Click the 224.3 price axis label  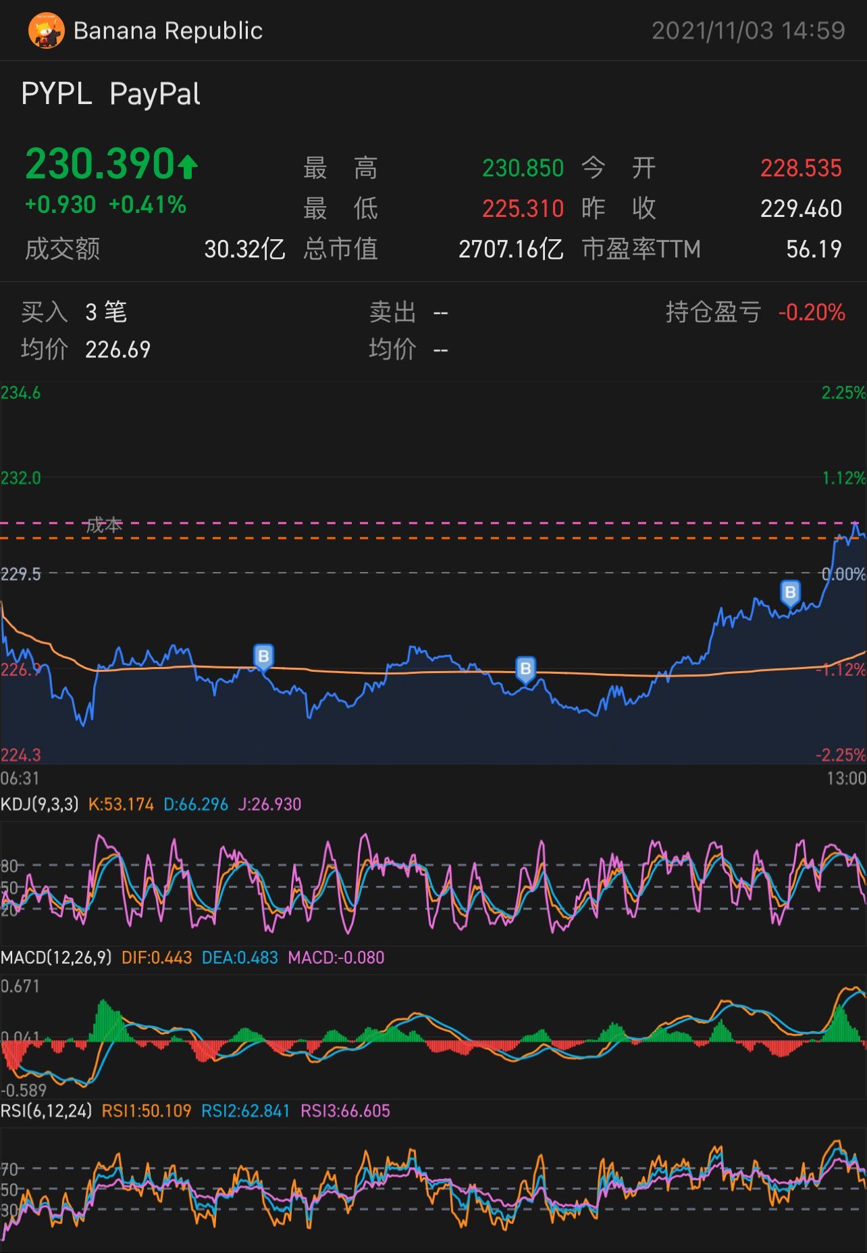pyautogui.click(x=20, y=755)
